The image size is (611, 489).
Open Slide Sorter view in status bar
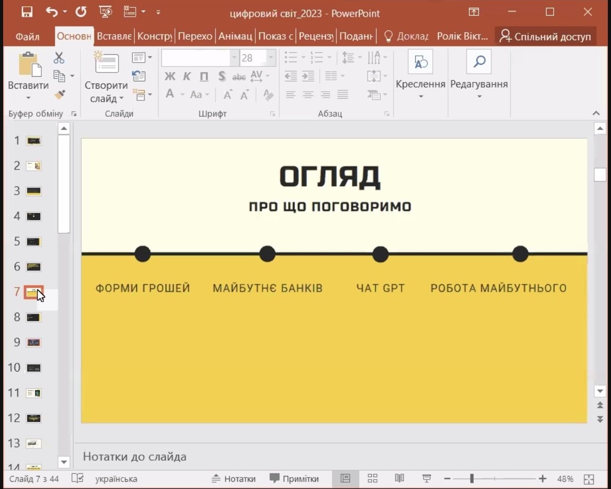[372, 479]
